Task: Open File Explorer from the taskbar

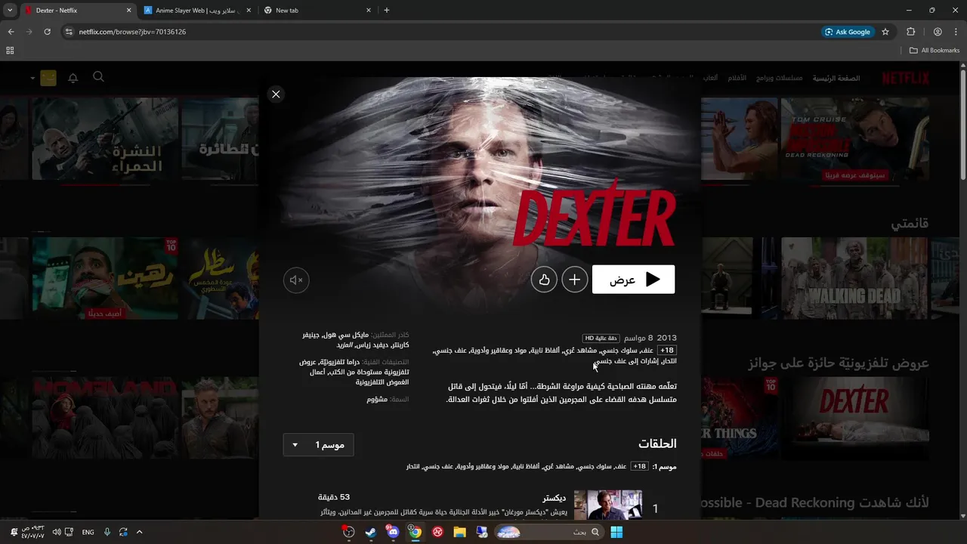Action: pyautogui.click(x=459, y=532)
